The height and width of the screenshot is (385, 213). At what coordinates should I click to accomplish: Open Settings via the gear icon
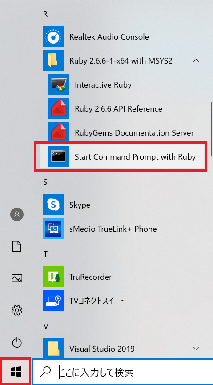click(x=17, y=310)
